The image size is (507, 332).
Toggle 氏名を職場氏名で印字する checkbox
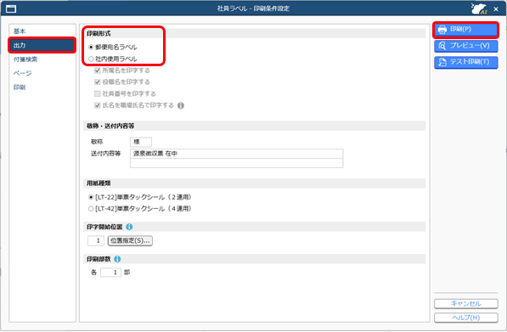click(x=97, y=105)
